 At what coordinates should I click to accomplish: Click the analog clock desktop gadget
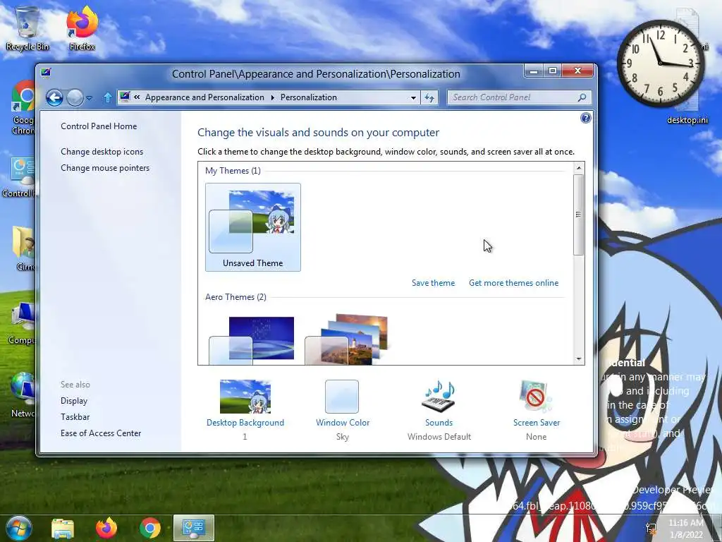[660, 63]
